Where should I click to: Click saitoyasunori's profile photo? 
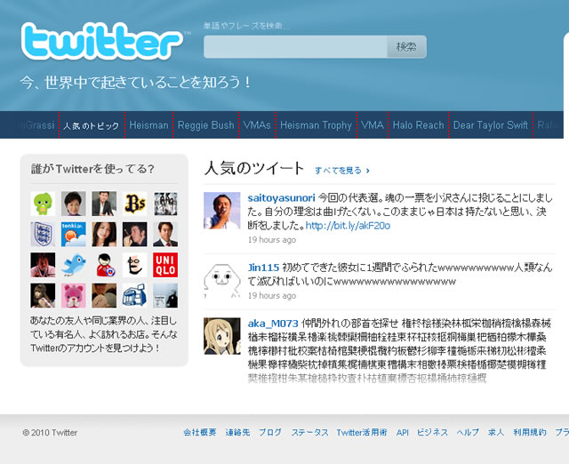[x=221, y=211]
